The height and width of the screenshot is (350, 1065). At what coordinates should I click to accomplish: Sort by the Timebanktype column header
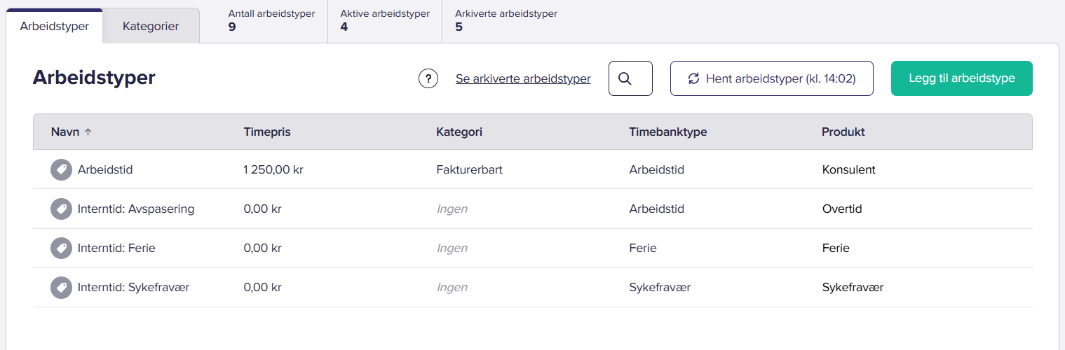pyautogui.click(x=667, y=132)
